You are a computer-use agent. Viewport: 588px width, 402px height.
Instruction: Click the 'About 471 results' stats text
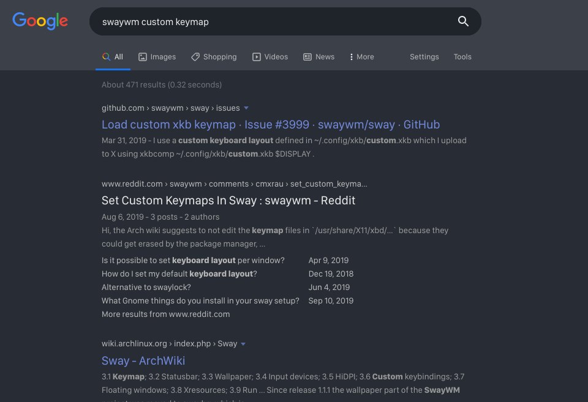point(162,84)
